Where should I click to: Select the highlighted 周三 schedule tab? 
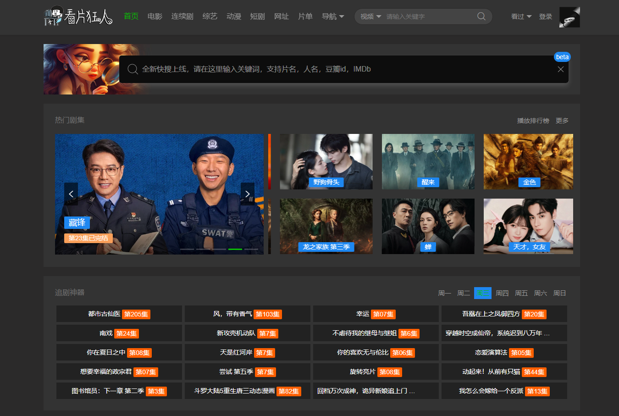[483, 293]
